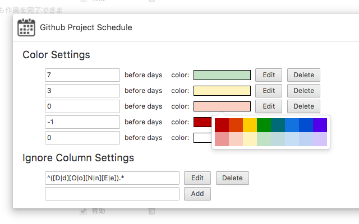Click the faded trash icon beside 有効
Viewport: 359px width, 224px height.
(151, 211)
